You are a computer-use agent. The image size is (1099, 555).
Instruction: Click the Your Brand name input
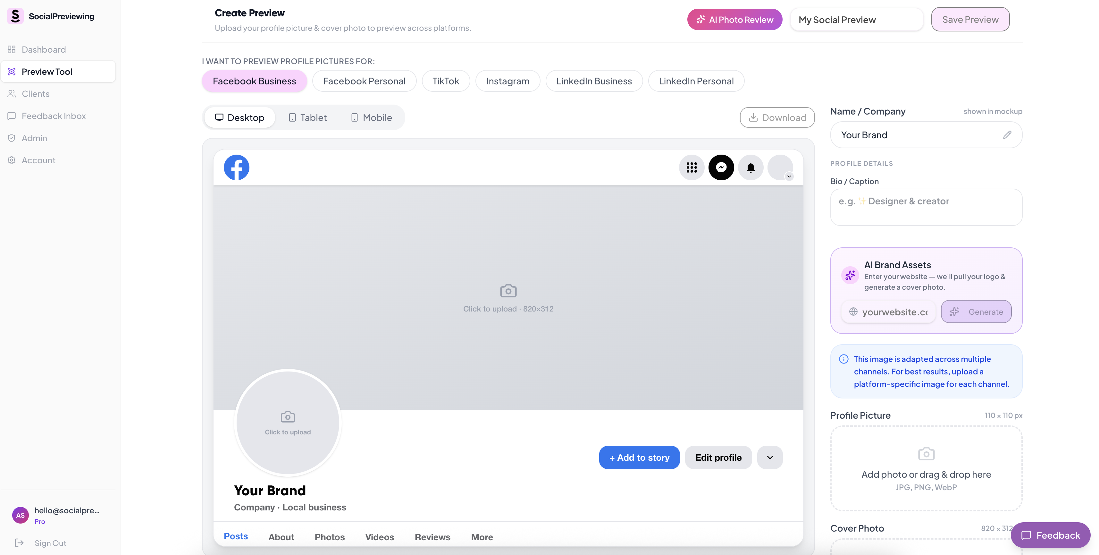(926, 135)
